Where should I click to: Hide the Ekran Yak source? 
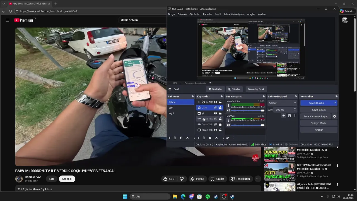coord(216,130)
